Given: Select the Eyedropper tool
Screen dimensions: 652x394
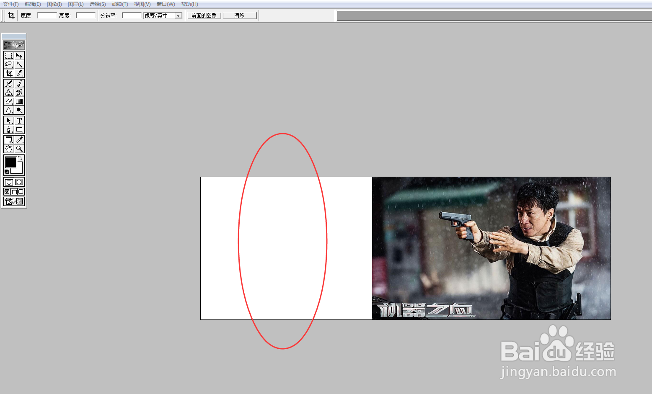Looking at the screenshot, I should pyautogui.click(x=19, y=140).
